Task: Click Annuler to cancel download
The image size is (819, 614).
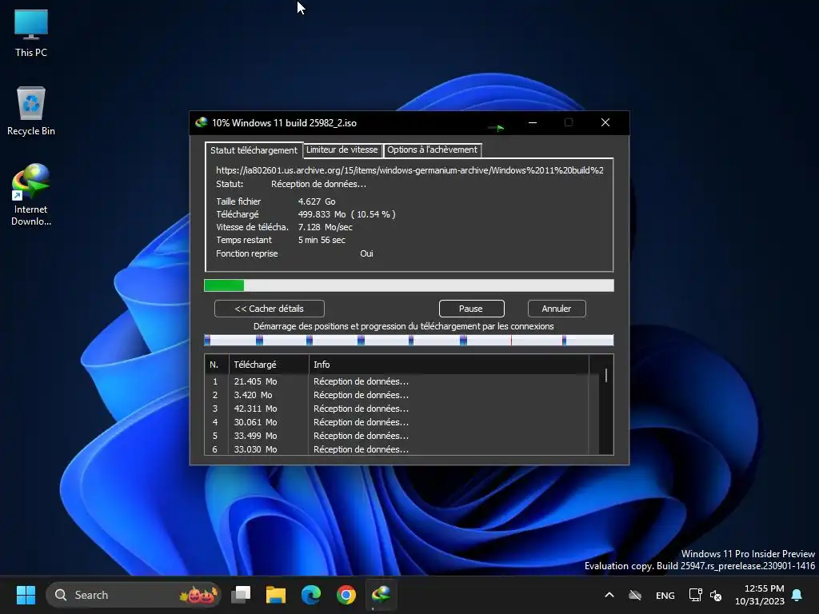Action: coord(557,309)
